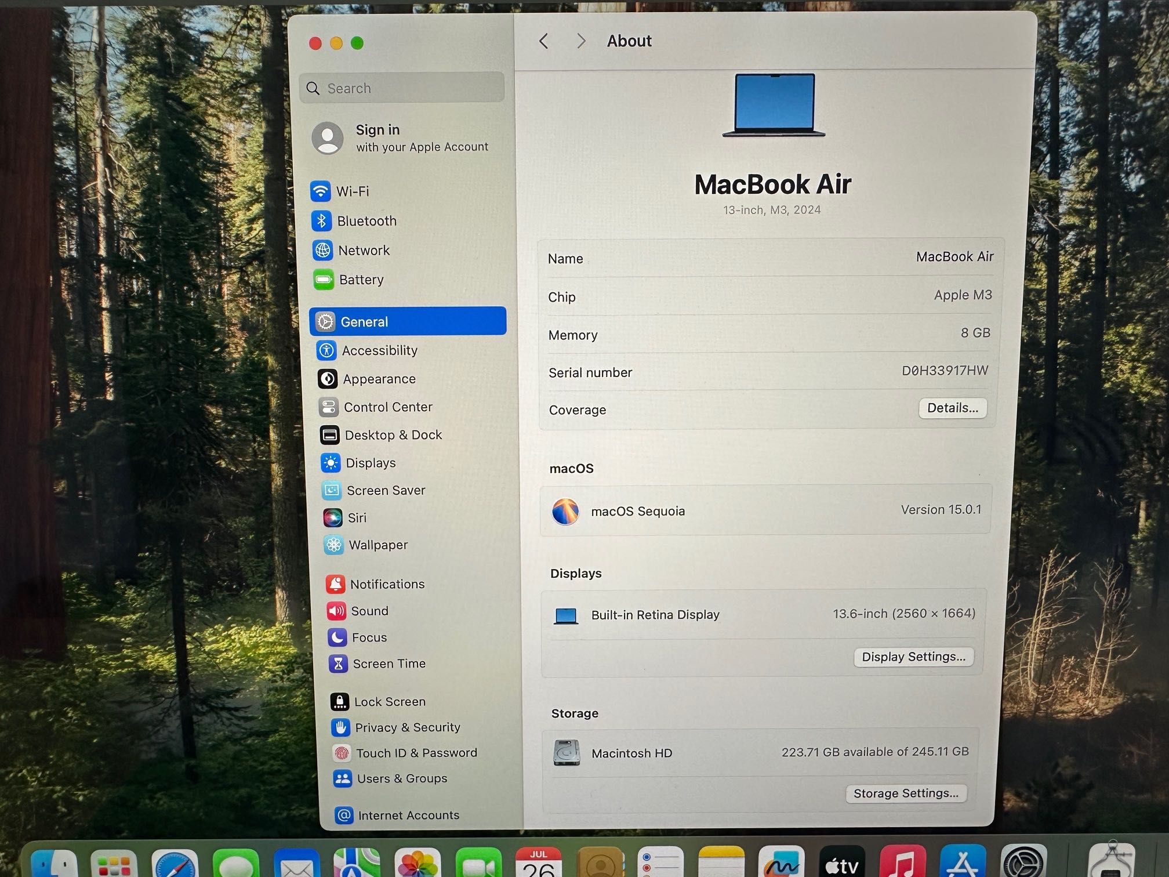Image resolution: width=1169 pixels, height=877 pixels.
Task: Click the macOS Sequoia row
Action: 765,510
